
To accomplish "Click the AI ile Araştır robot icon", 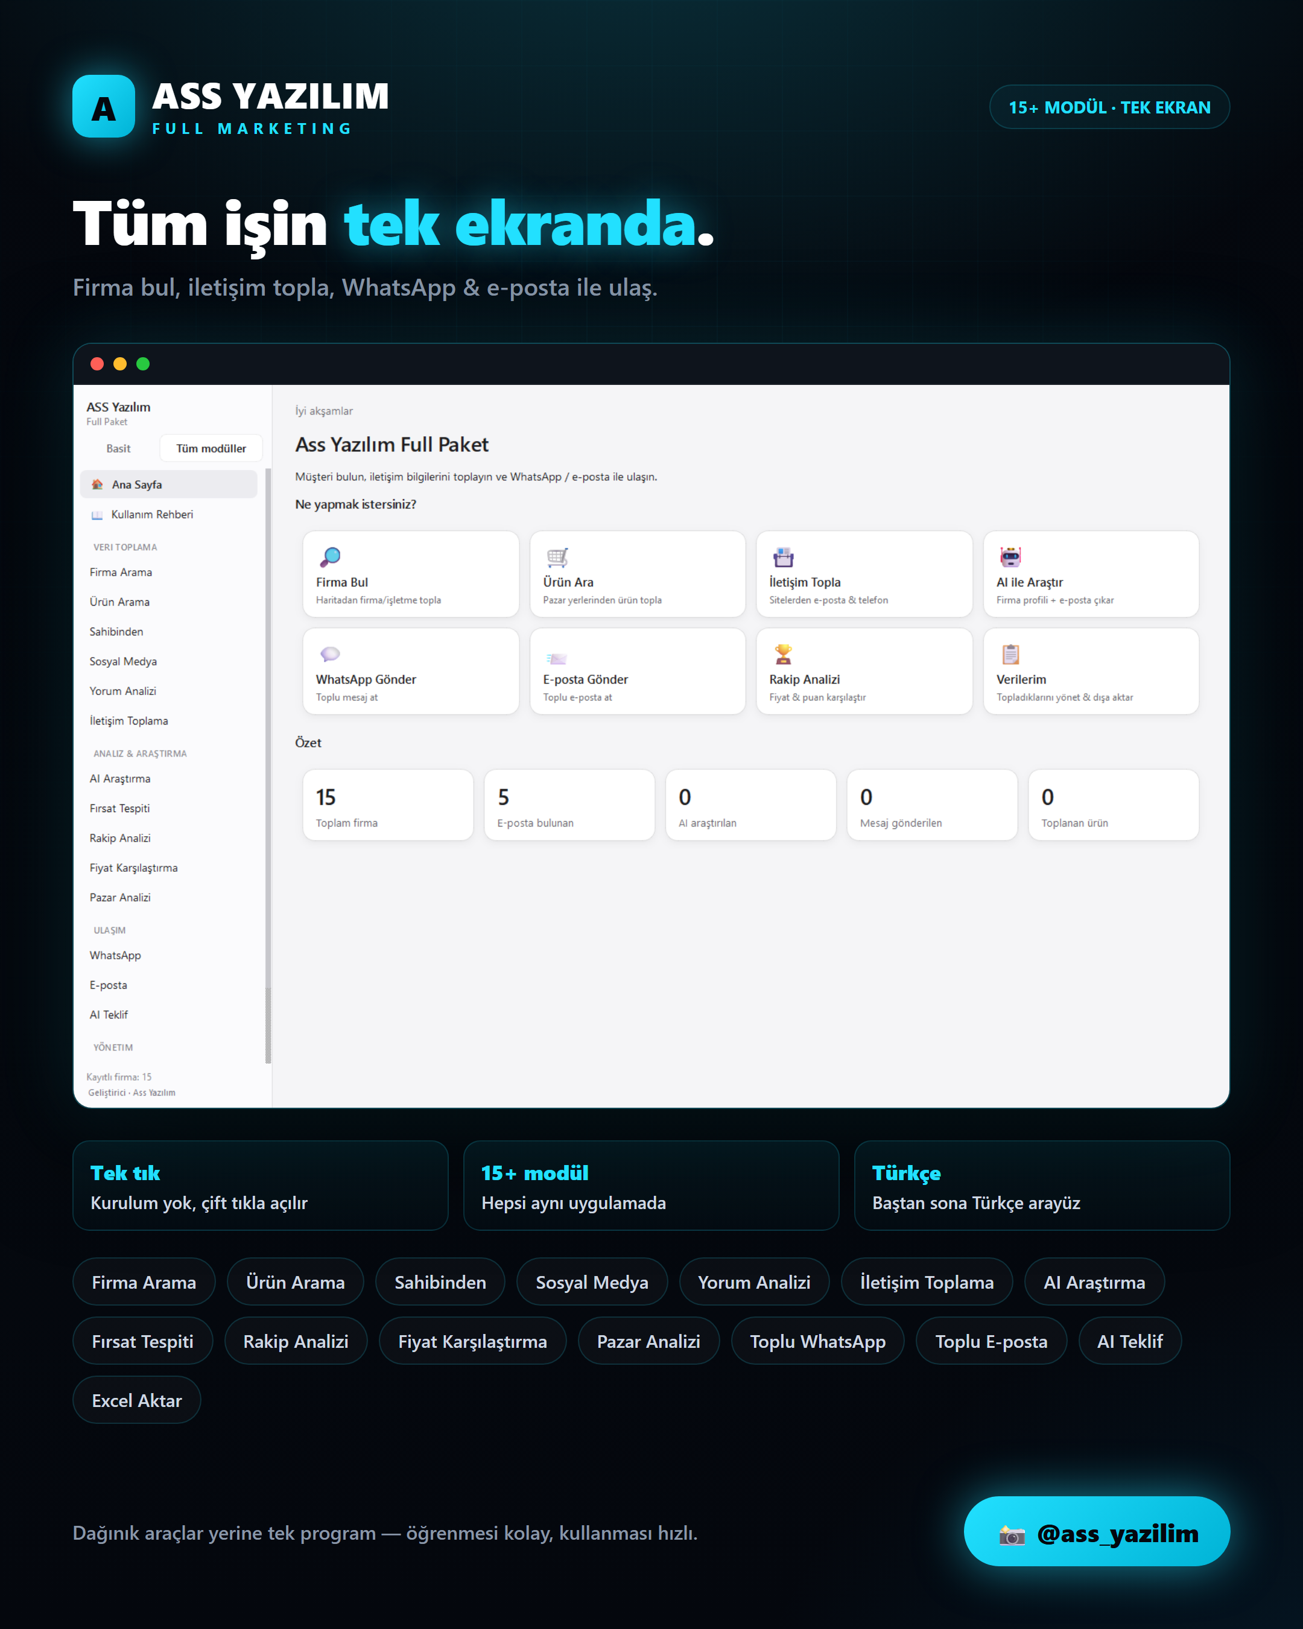I will tap(1010, 557).
